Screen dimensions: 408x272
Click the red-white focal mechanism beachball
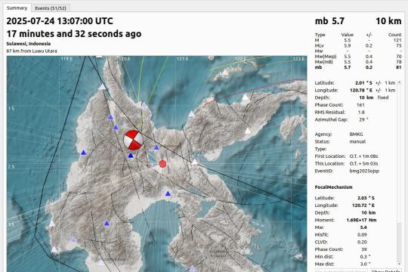click(x=134, y=140)
